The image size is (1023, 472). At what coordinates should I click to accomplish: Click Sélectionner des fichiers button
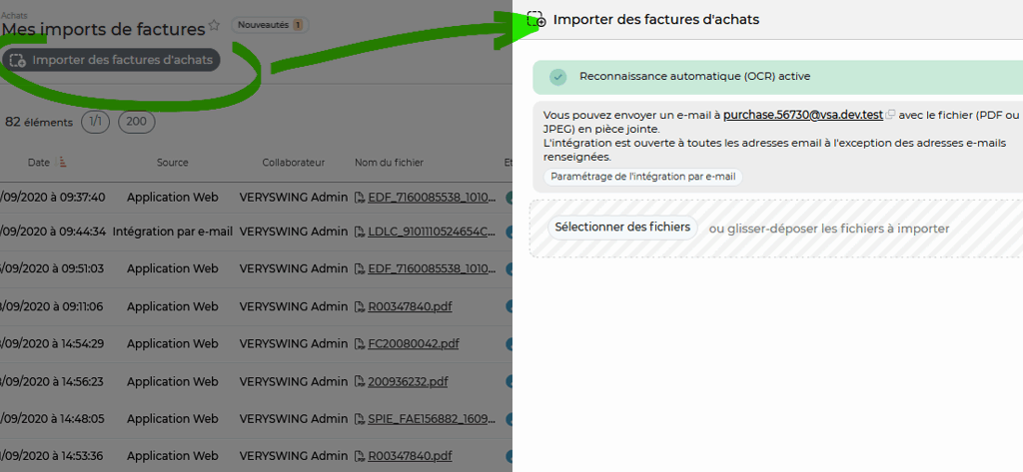tap(622, 228)
